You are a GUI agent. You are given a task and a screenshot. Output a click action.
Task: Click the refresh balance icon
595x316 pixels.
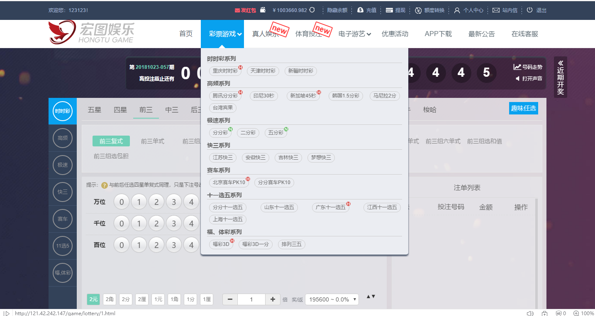312,10
